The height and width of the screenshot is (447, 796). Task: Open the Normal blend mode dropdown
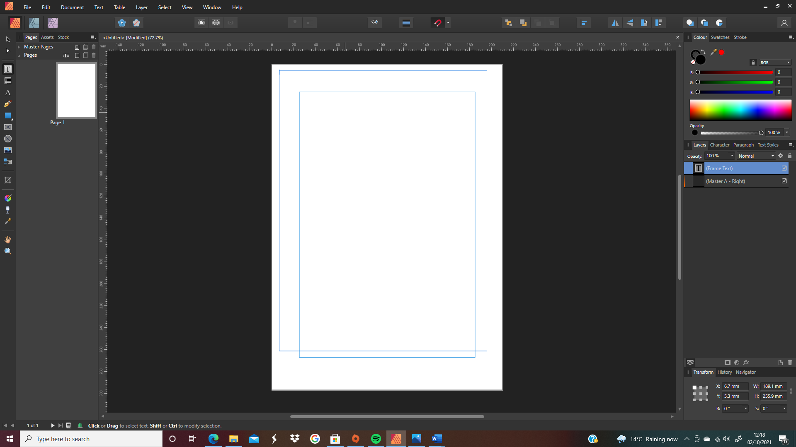[756, 156]
